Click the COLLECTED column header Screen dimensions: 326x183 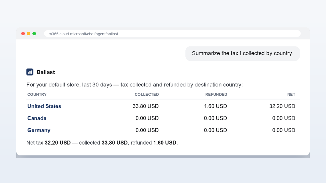click(147, 94)
